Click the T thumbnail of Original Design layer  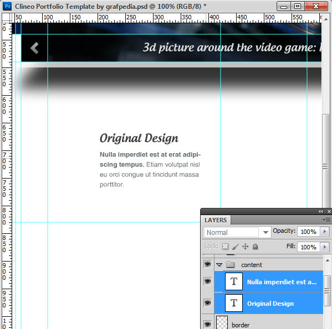coord(234,303)
